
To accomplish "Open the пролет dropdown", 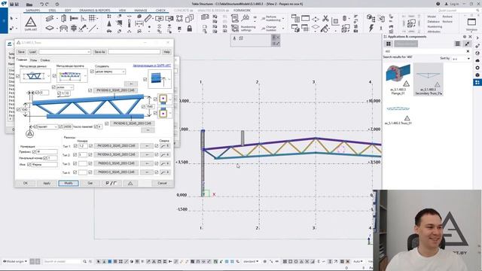I will coord(56,126).
